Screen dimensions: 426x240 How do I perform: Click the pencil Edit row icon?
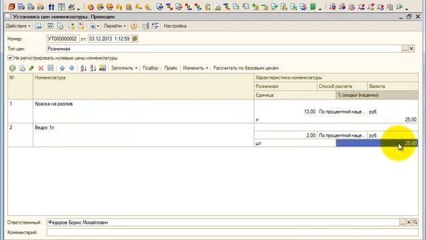click(x=31, y=68)
